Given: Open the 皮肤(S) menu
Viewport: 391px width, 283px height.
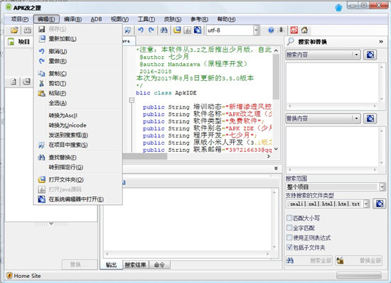Looking at the screenshot, I should coord(173,19).
